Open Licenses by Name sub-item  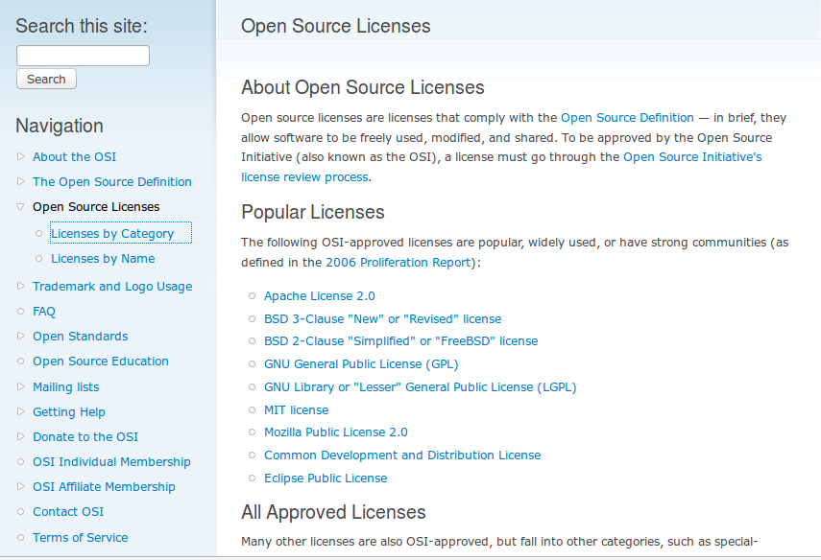coord(103,259)
